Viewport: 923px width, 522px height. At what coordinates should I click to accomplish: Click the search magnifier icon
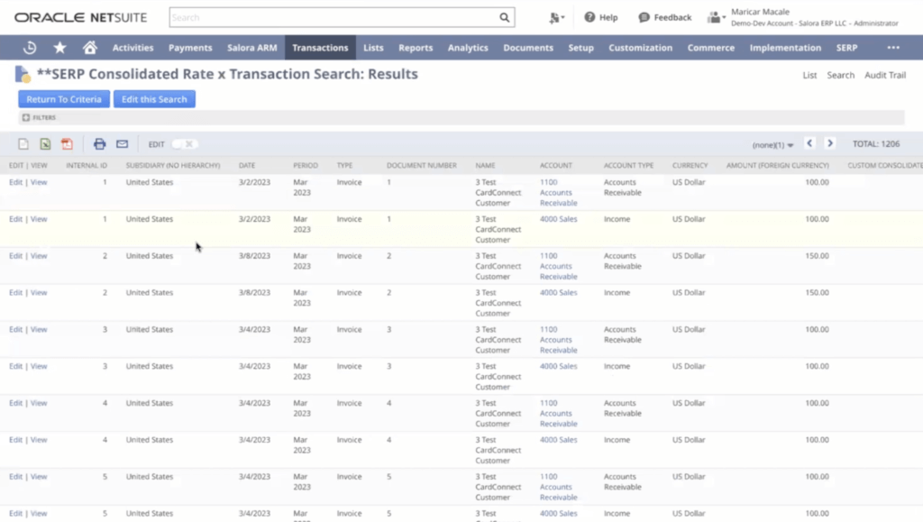(504, 17)
